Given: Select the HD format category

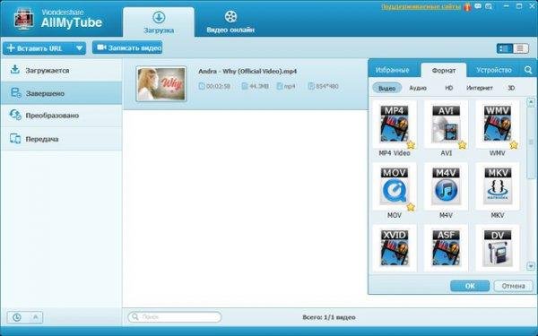Looking at the screenshot, I should 449,88.
